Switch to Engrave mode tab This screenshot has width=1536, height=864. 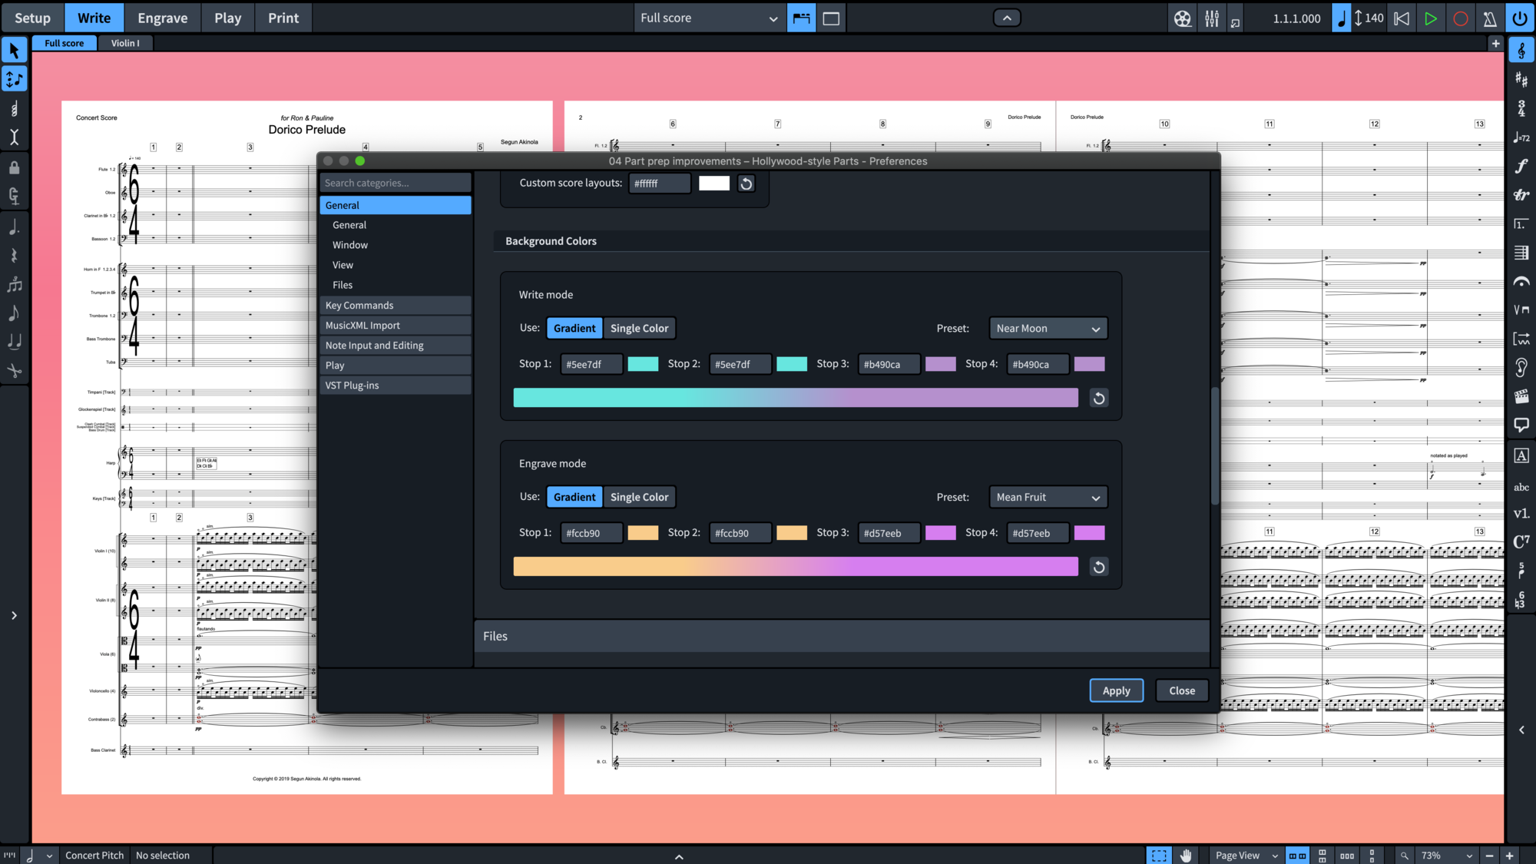pos(162,18)
